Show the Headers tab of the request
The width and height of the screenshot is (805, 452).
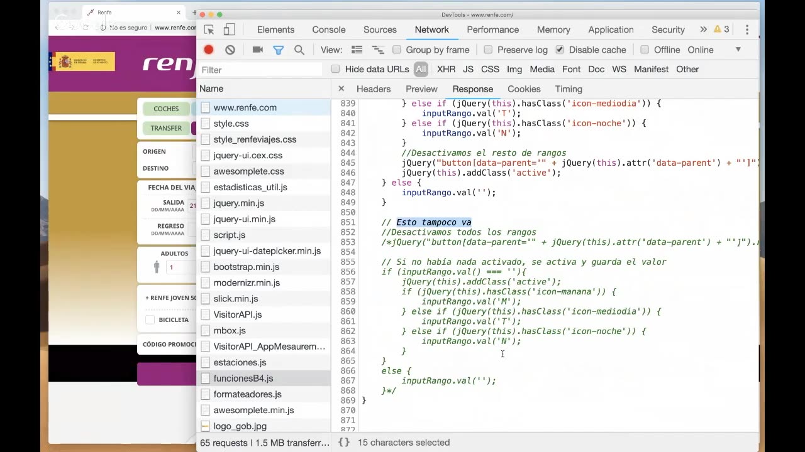[374, 89]
